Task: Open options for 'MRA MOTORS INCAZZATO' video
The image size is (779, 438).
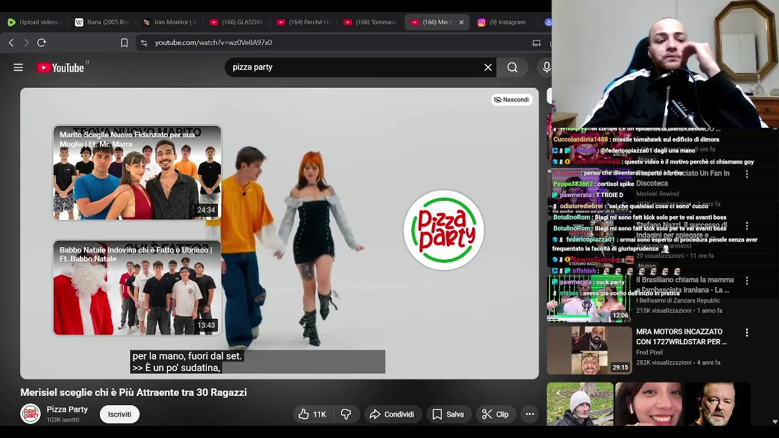Action: pos(747,333)
